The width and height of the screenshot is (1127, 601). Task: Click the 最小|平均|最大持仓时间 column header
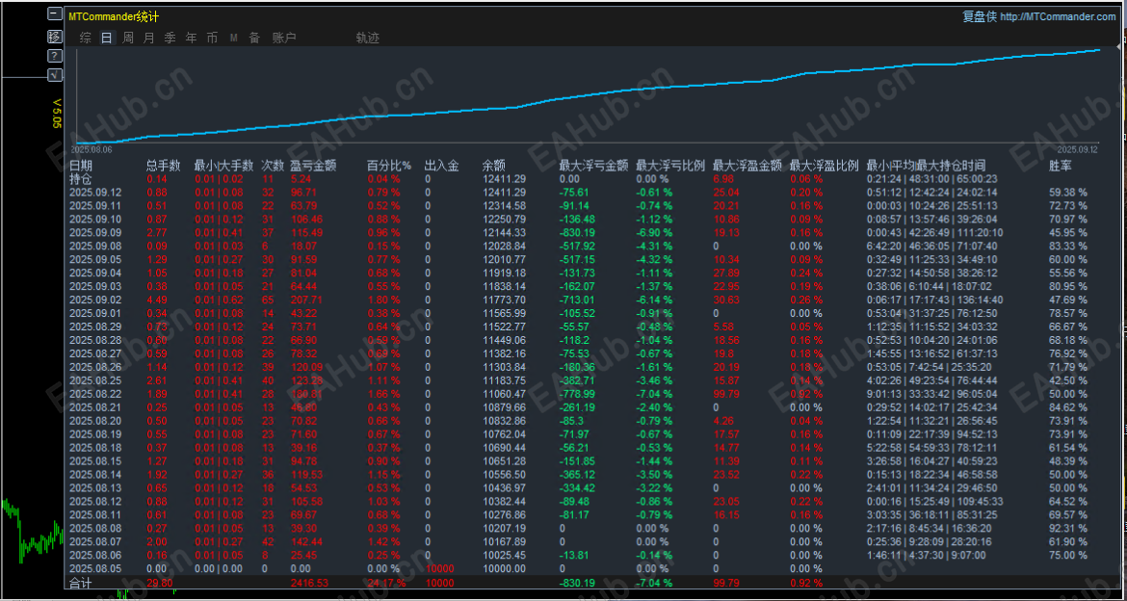pyautogui.click(x=926, y=166)
